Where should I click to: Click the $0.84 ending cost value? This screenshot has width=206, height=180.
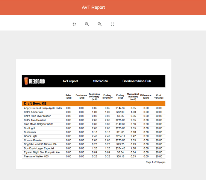(x=120, y=152)
